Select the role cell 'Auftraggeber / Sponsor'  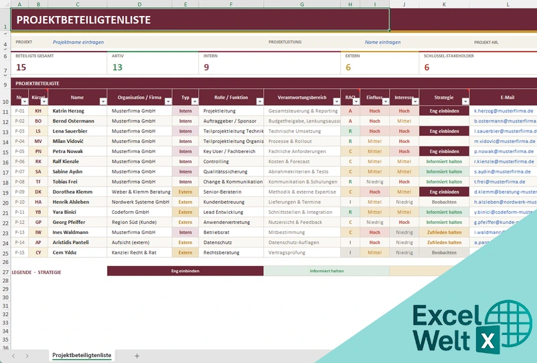tap(231, 121)
